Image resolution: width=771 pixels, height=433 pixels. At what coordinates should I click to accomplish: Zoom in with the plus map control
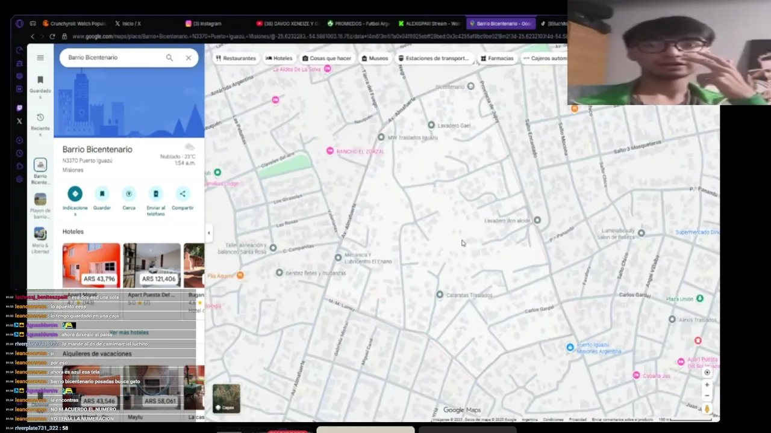point(707,385)
